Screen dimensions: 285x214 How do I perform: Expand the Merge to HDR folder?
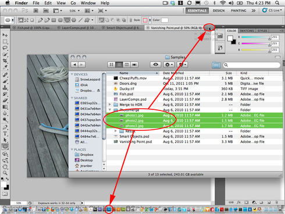tap(110, 105)
